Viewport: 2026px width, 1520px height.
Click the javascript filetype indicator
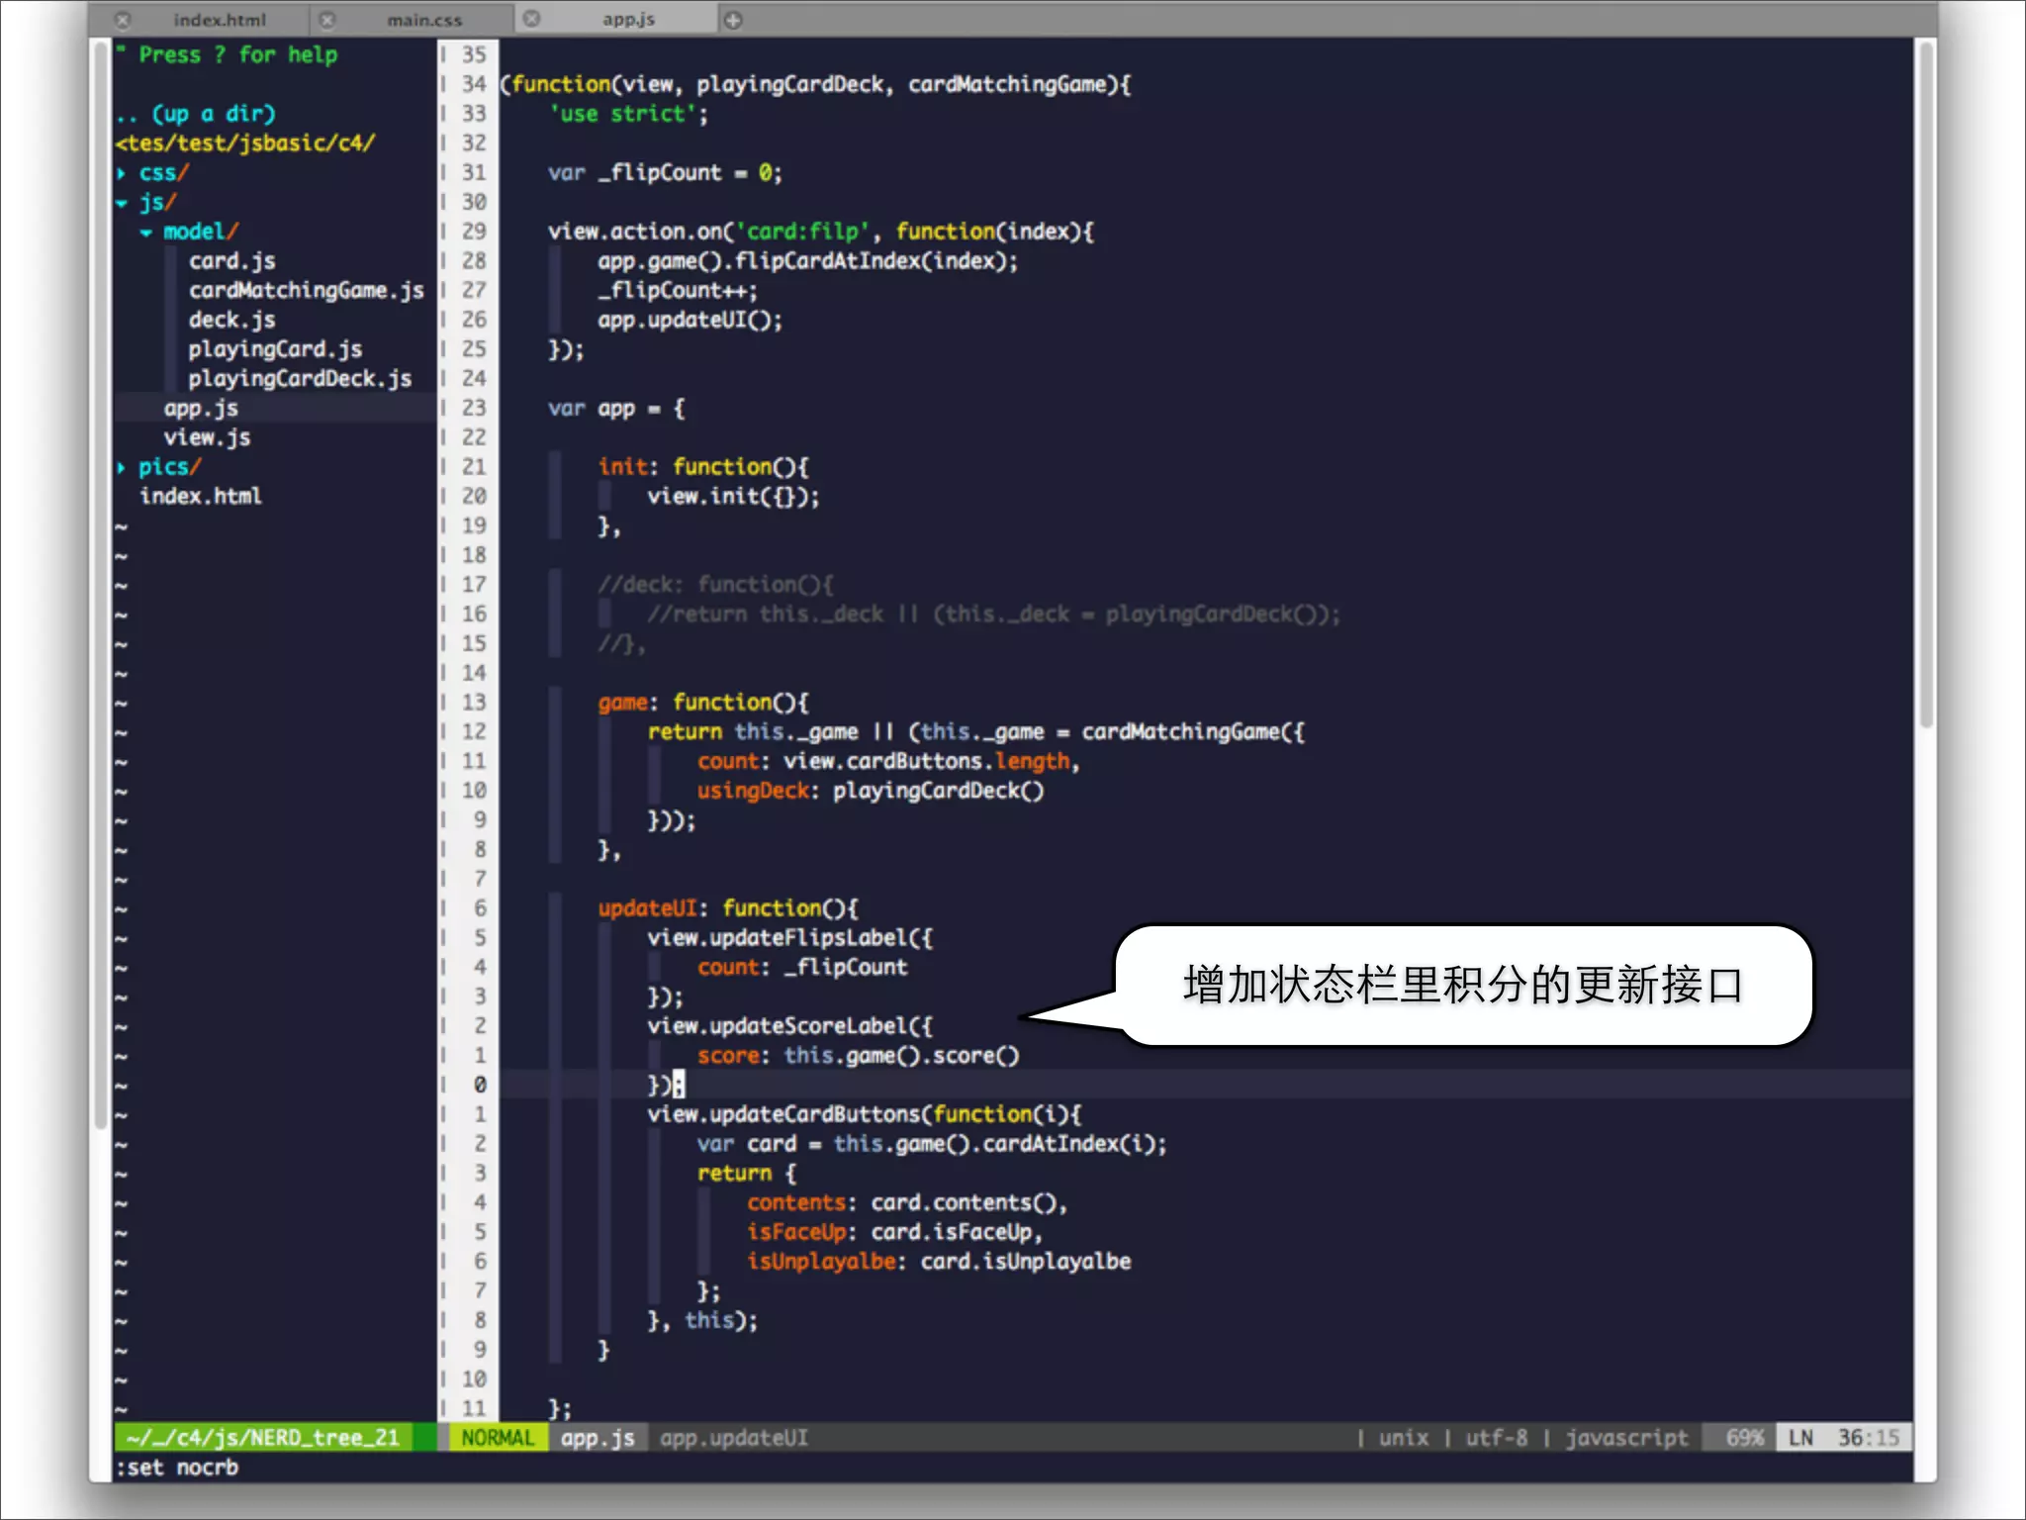click(x=1626, y=1438)
